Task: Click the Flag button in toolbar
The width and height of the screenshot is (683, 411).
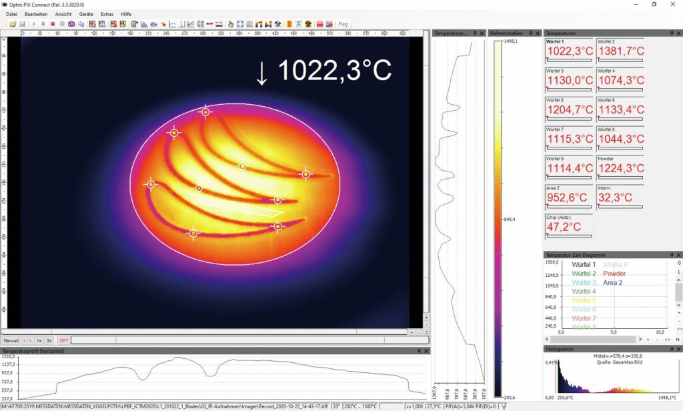Action: [343, 24]
